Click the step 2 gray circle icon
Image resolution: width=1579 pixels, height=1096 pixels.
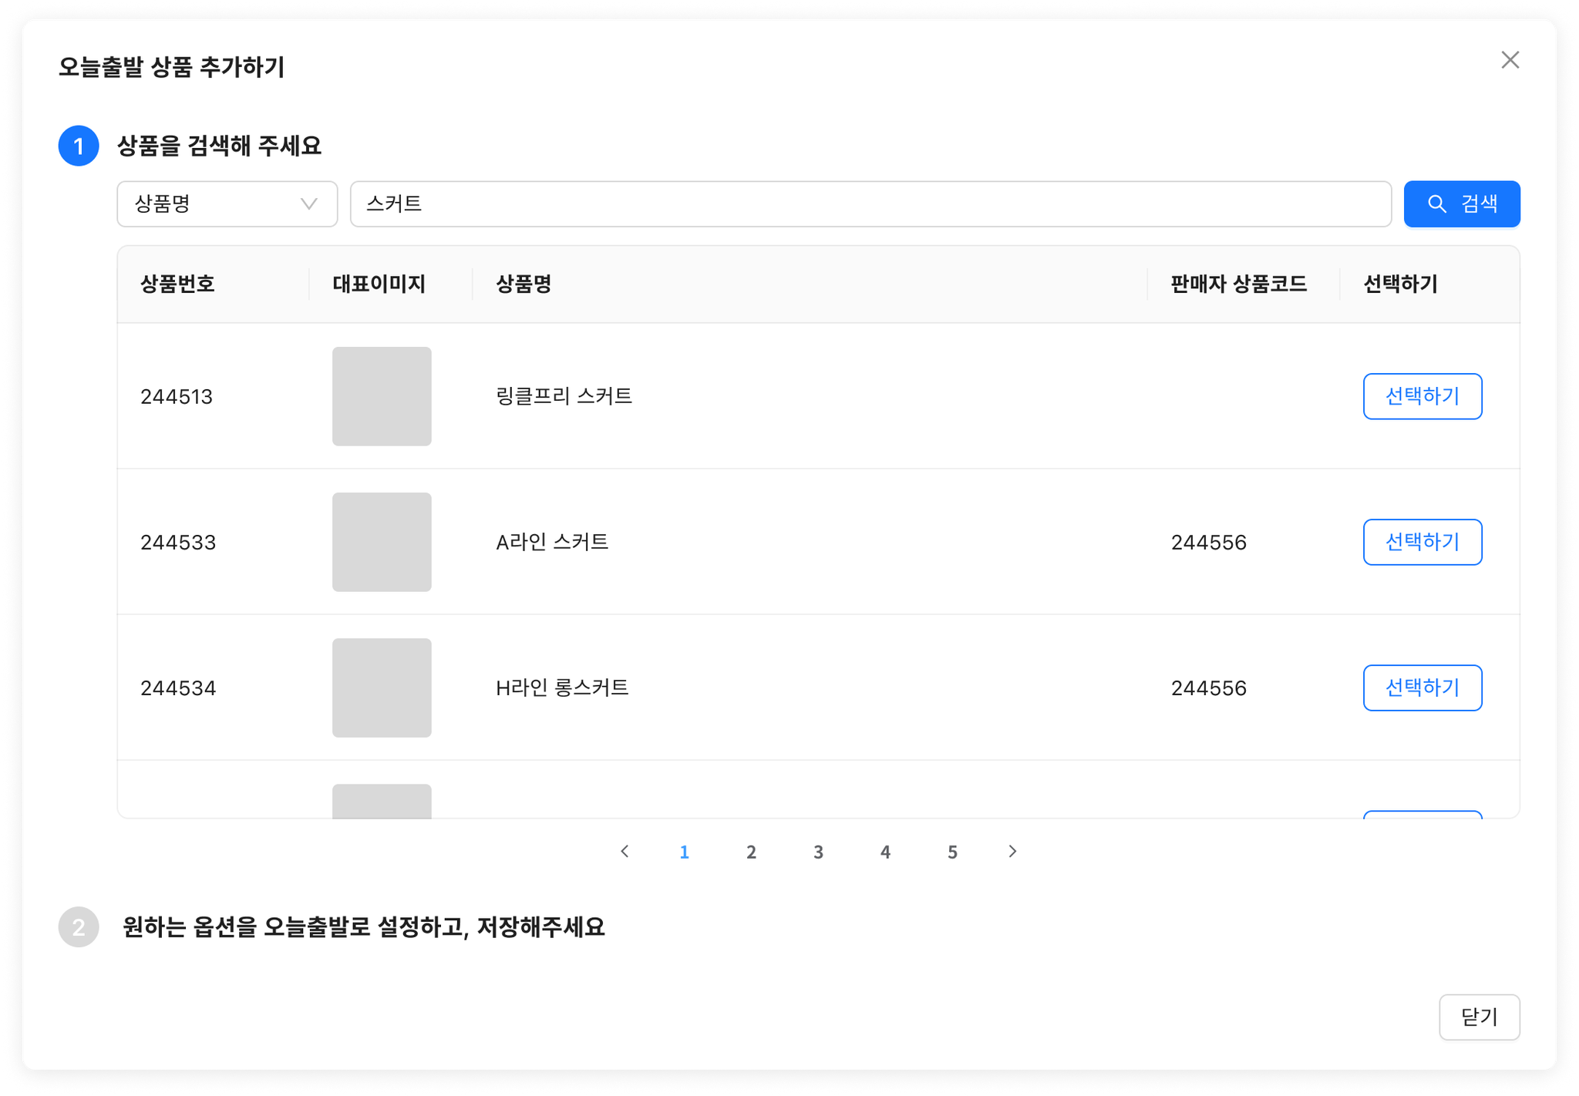[79, 926]
